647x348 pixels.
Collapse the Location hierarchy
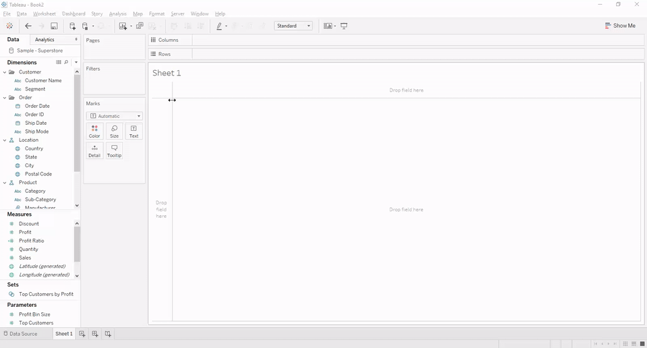(x=5, y=140)
